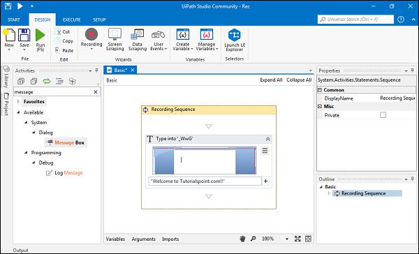Screen dimensions: 419x254
Task: Open the Variables panel
Action: pos(115,239)
